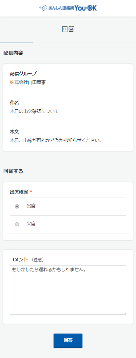Click the 件名 label

pos(14,103)
